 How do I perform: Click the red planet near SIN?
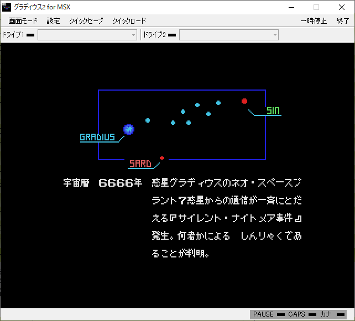pos(244,101)
